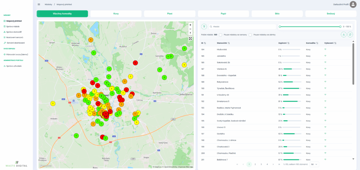Open the filter options icon
This screenshot has width=360, height=170.
pos(204,26)
